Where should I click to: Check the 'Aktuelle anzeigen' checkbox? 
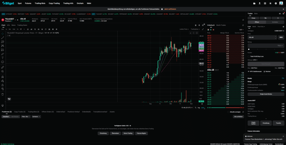[x=228, y=112]
